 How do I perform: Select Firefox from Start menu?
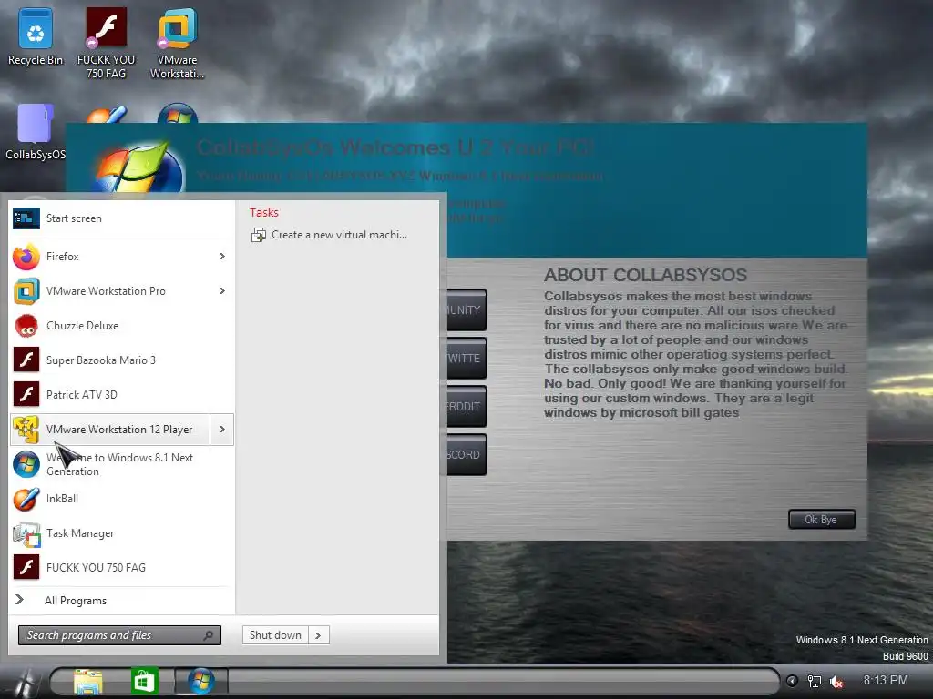pos(122,256)
